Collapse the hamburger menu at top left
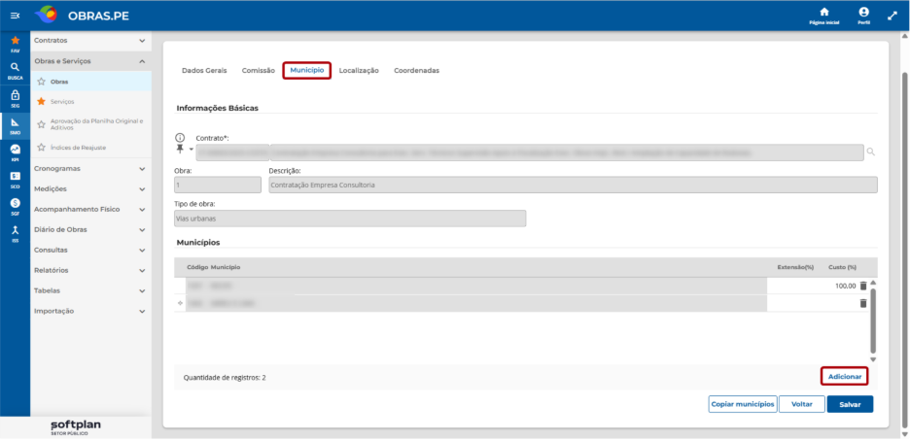Image resolution: width=910 pixels, height=440 pixels. pos(16,16)
